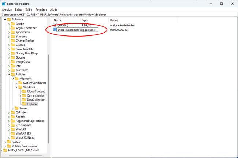Collapse the Policies tree node
The height and width of the screenshot is (158, 238).
click(9, 74)
